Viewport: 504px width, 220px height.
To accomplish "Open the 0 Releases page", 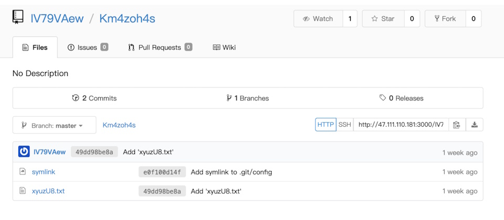I will pos(401,98).
